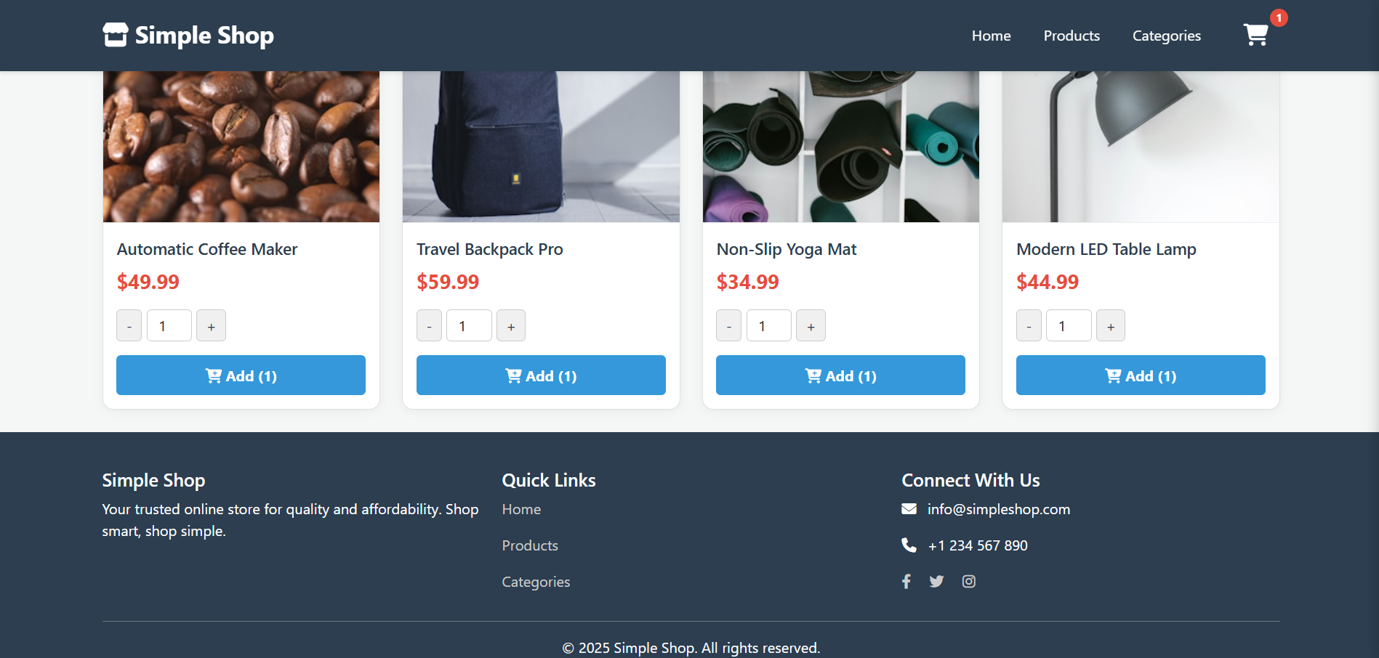Select Categories in top navigation
The height and width of the screenshot is (658, 1379).
(x=1166, y=35)
